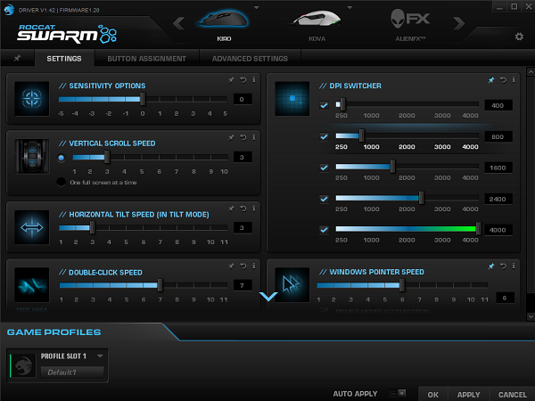Image resolution: width=535 pixels, height=401 pixels.
Task: Toggle the Auto Apply switch
Action: pos(398,393)
